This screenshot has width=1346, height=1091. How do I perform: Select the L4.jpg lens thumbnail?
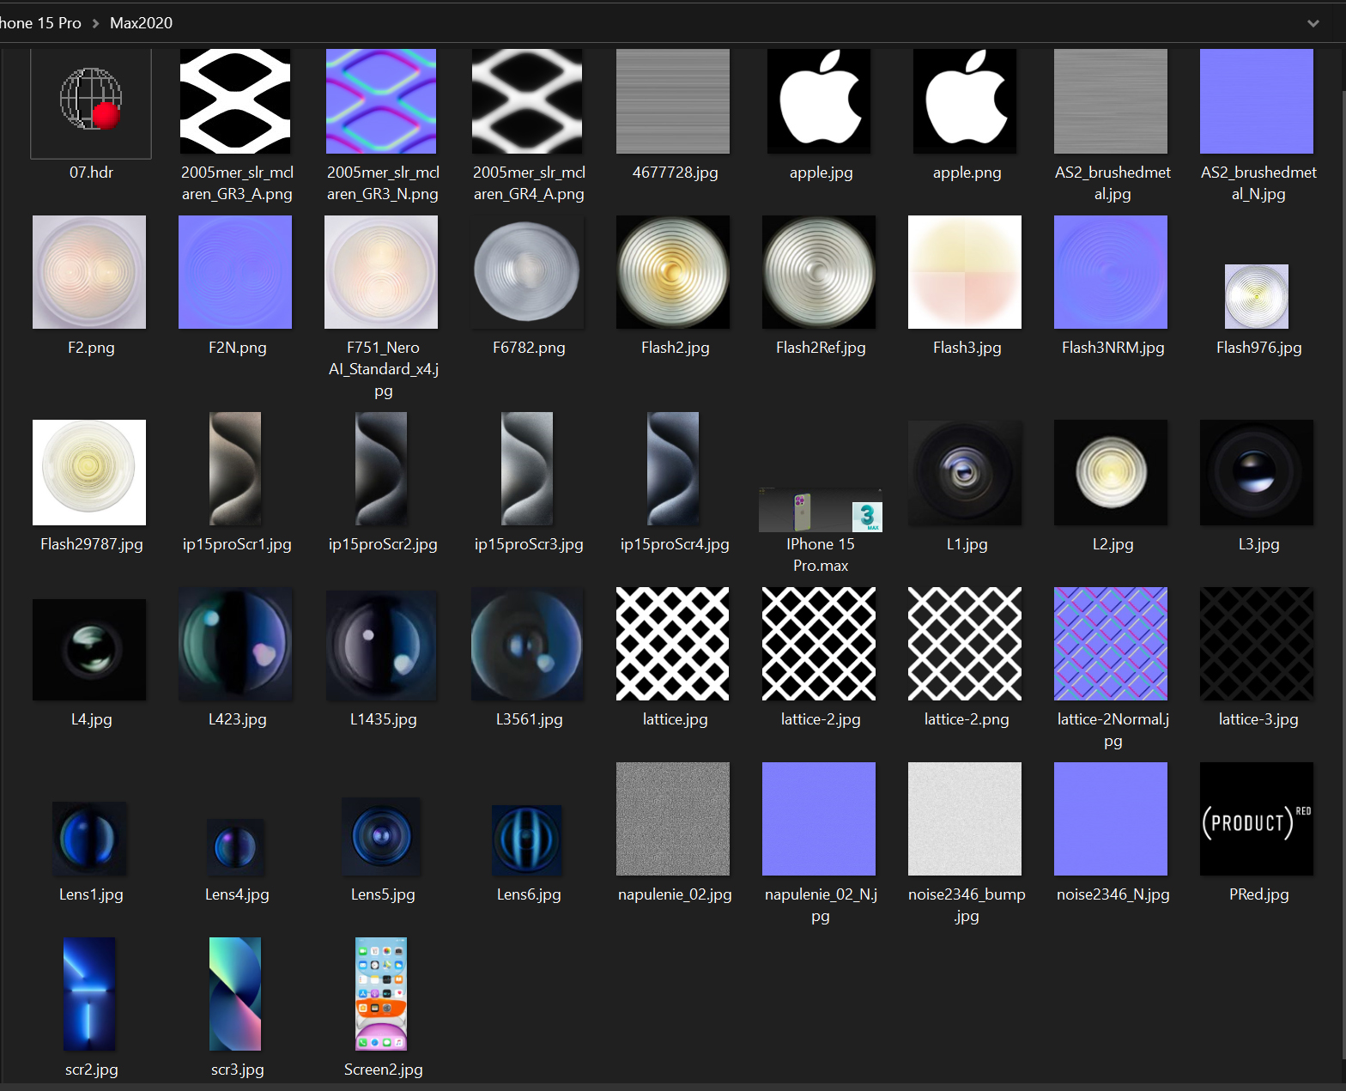[89, 650]
